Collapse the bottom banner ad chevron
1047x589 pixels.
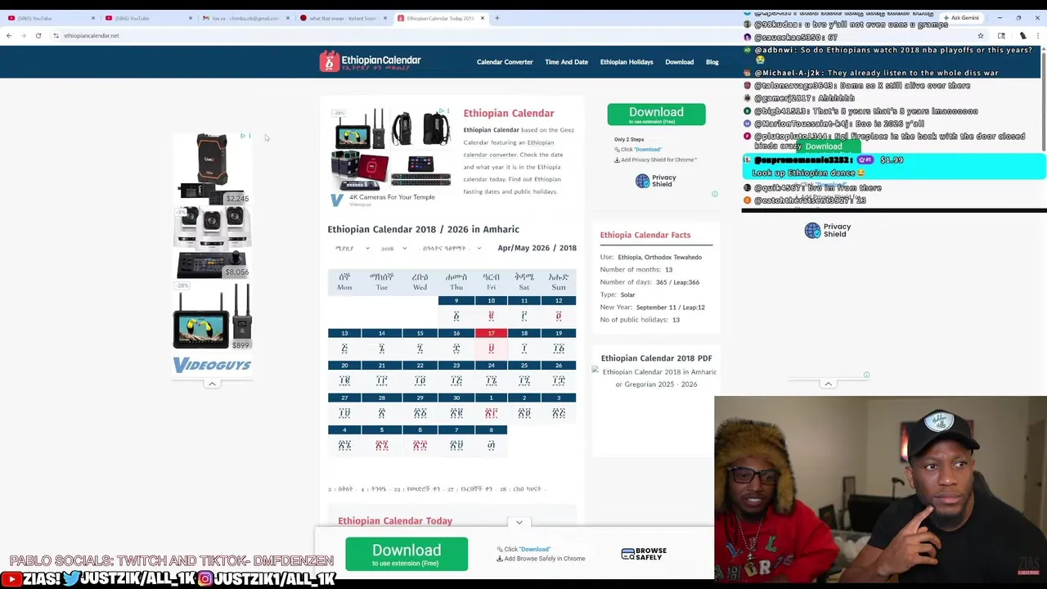(519, 522)
